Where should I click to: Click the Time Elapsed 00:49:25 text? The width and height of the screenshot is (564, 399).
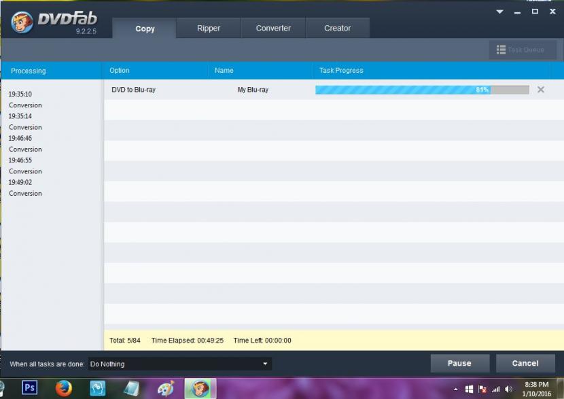coord(188,341)
